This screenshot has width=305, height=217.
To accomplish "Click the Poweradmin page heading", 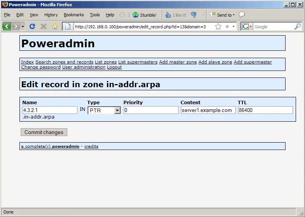I will click(58, 43).
